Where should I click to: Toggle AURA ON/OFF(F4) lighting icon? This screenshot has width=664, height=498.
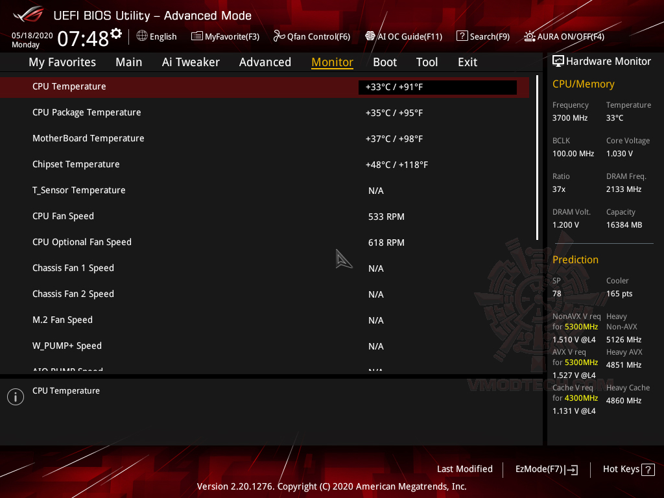(529, 36)
